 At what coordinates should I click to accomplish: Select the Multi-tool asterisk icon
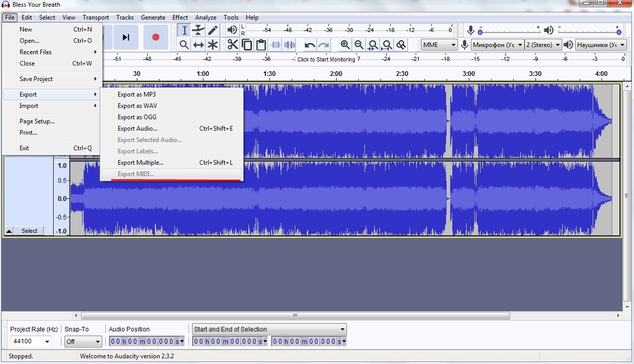(213, 45)
